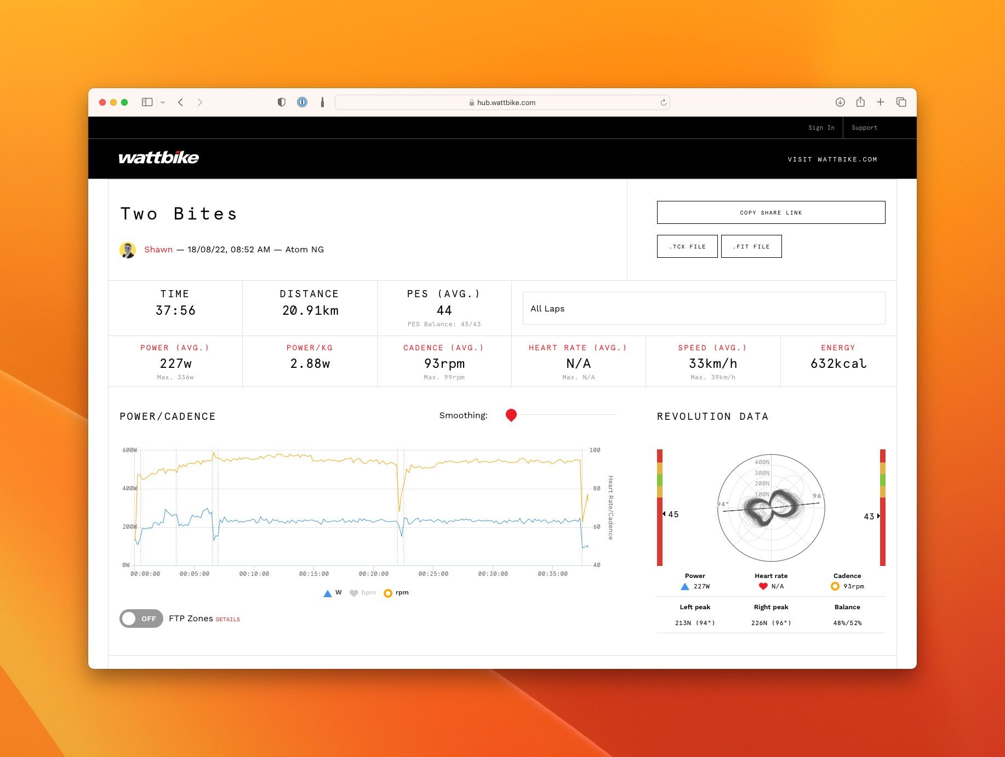The height and width of the screenshot is (757, 1005).
Task: Open FTP Zones DETAILS link
Action: coord(228,620)
